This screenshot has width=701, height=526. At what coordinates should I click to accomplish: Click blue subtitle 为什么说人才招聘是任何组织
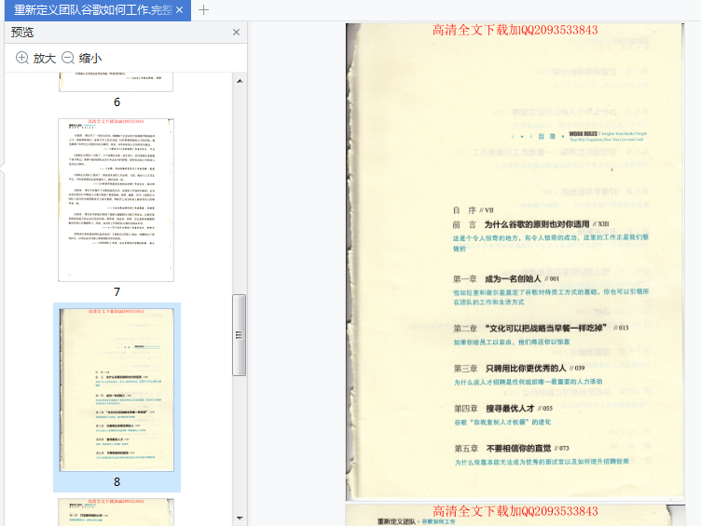(x=528, y=382)
